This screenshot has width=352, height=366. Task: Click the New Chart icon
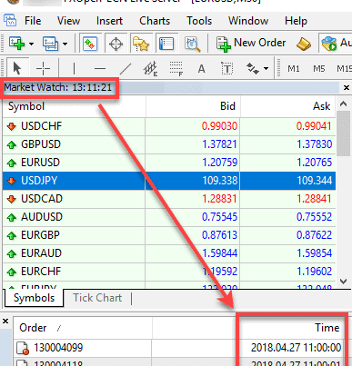coord(16,44)
